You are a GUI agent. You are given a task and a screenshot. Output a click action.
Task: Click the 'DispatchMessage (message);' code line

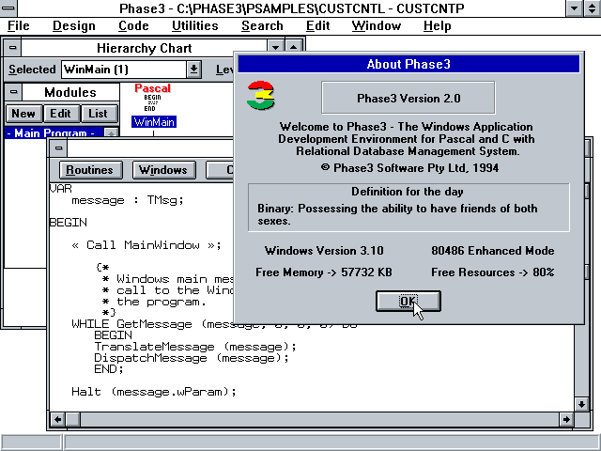[x=192, y=358]
